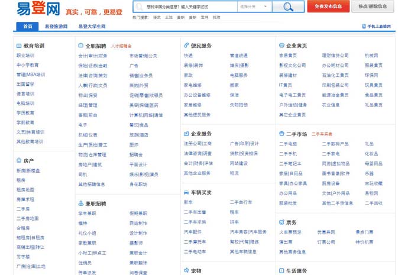Image resolution: width=408 pixels, height=275 pixels.
Task: Open the 母婴用品 link
Action: coord(374,164)
